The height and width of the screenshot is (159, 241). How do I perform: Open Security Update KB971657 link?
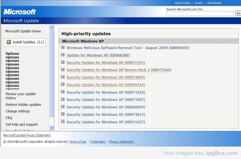(x=106, y=122)
